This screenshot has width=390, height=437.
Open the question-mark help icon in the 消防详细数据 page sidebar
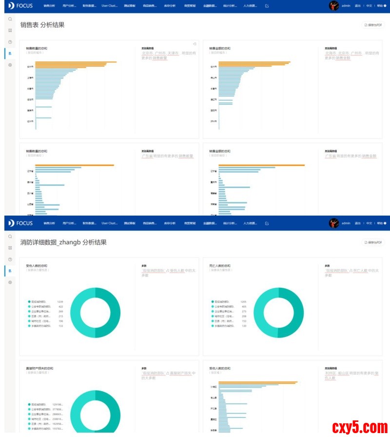[x=10, y=259]
